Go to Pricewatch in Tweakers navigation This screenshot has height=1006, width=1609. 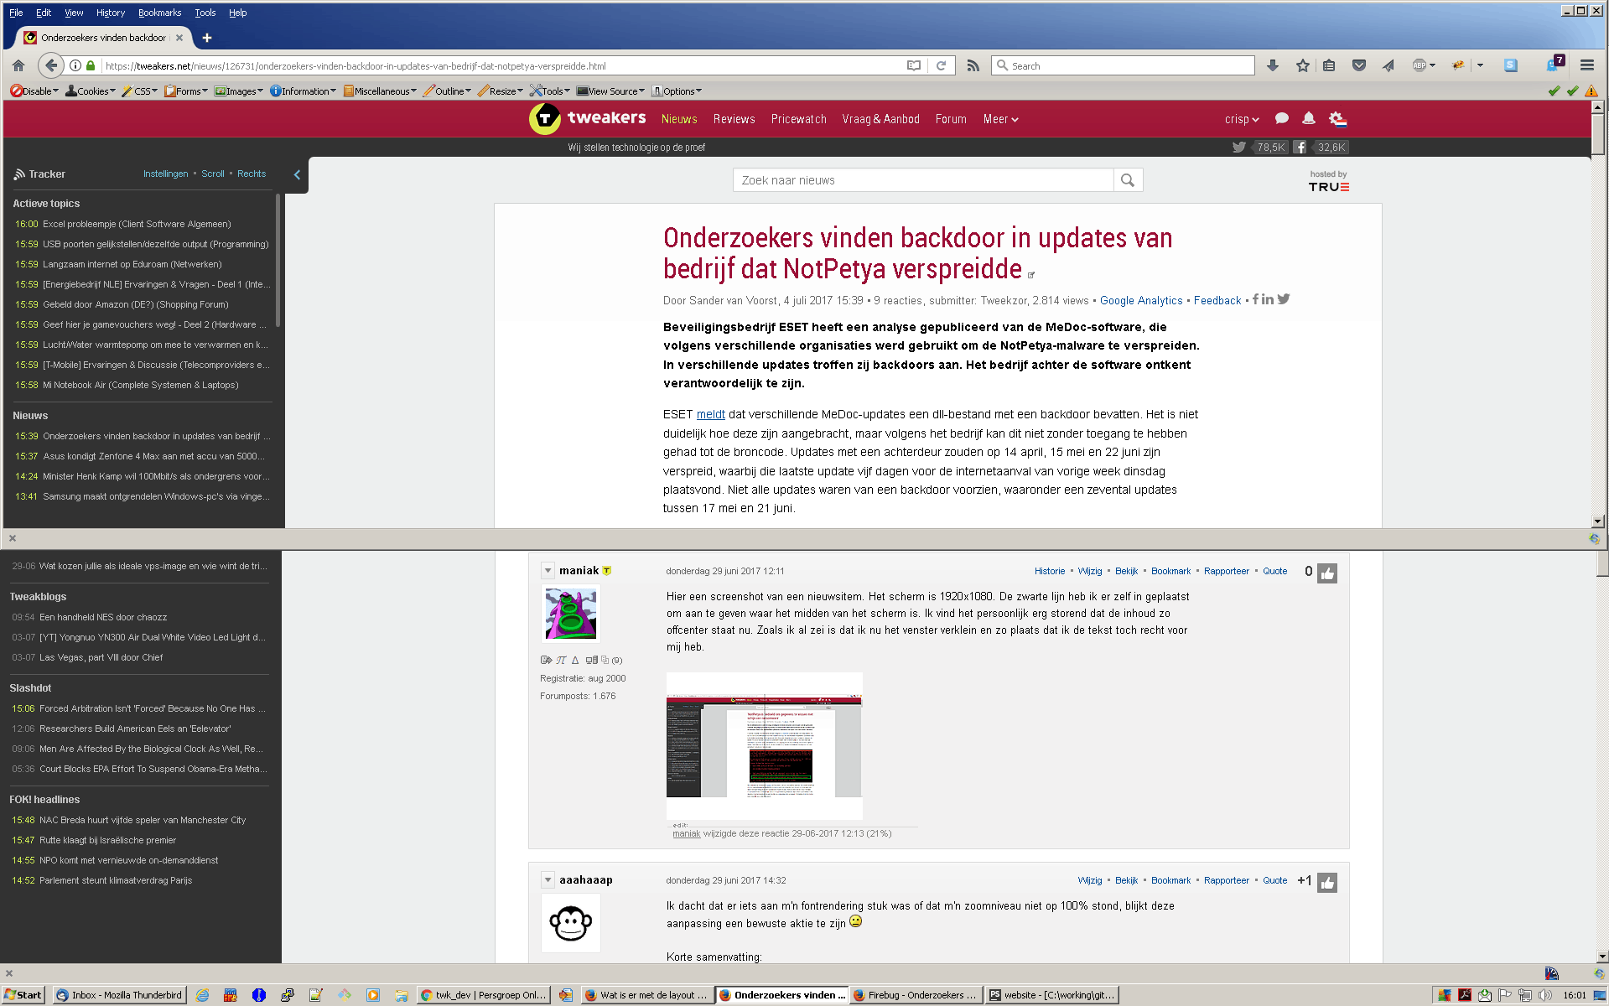point(798,119)
